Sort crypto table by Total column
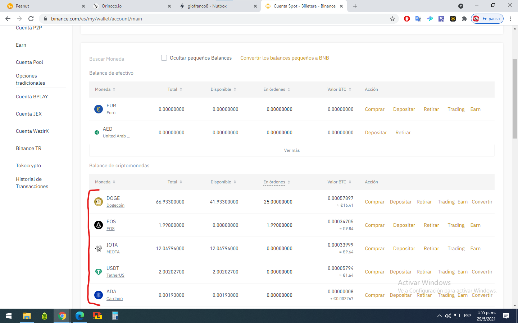The height and width of the screenshot is (323, 518). pyautogui.click(x=175, y=182)
